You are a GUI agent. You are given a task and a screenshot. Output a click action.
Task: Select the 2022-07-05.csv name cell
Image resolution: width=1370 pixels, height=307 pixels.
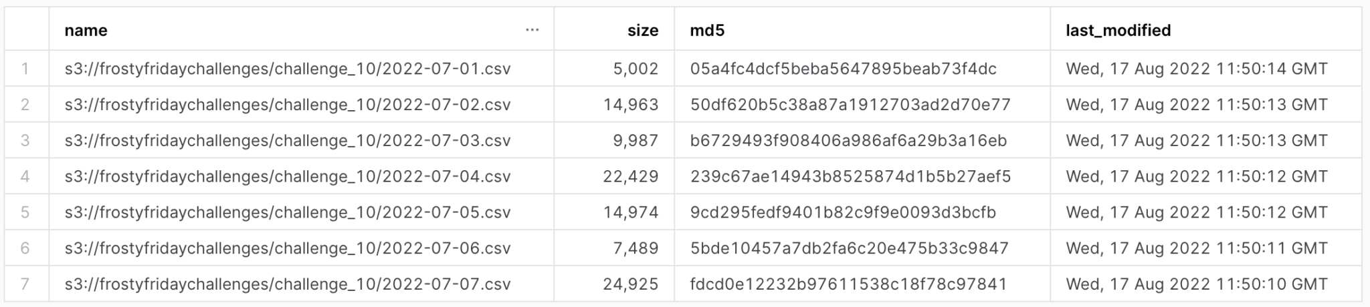(288, 212)
